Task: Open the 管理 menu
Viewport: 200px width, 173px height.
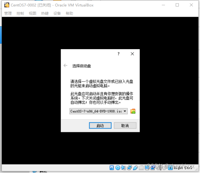Action: click(x=8, y=13)
